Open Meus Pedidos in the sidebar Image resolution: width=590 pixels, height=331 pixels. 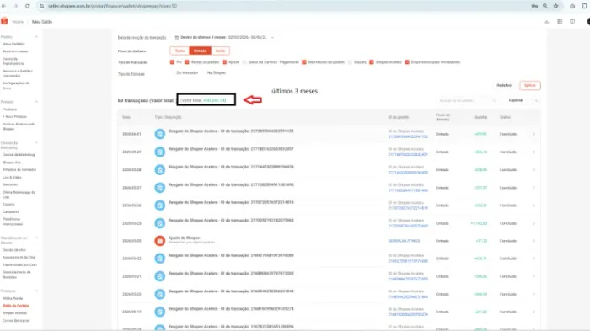(x=13, y=44)
